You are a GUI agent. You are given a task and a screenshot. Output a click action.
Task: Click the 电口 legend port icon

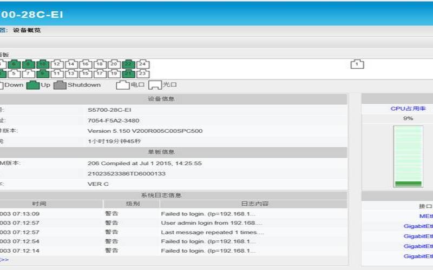pyautogui.click(x=123, y=85)
